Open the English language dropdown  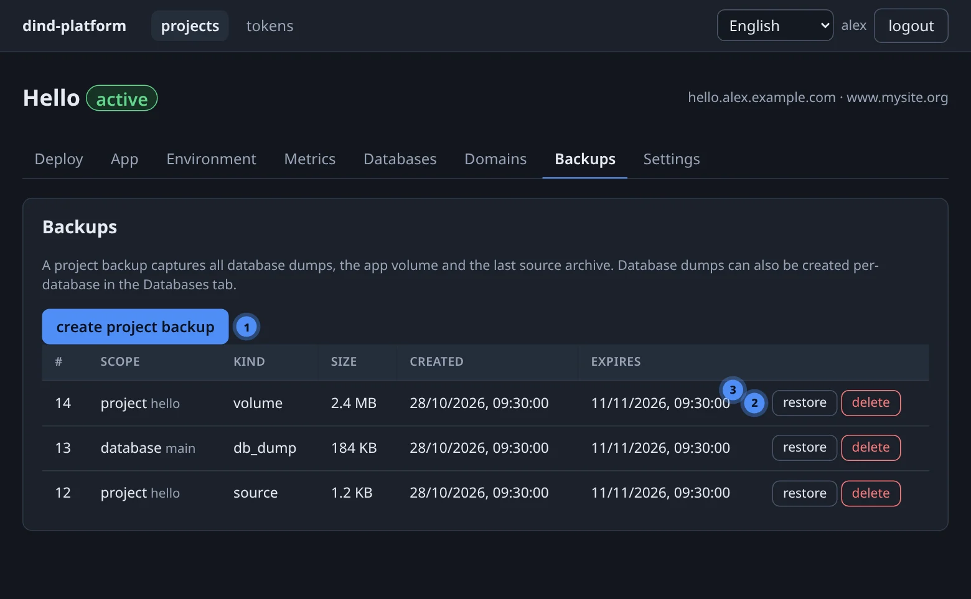[x=775, y=26]
